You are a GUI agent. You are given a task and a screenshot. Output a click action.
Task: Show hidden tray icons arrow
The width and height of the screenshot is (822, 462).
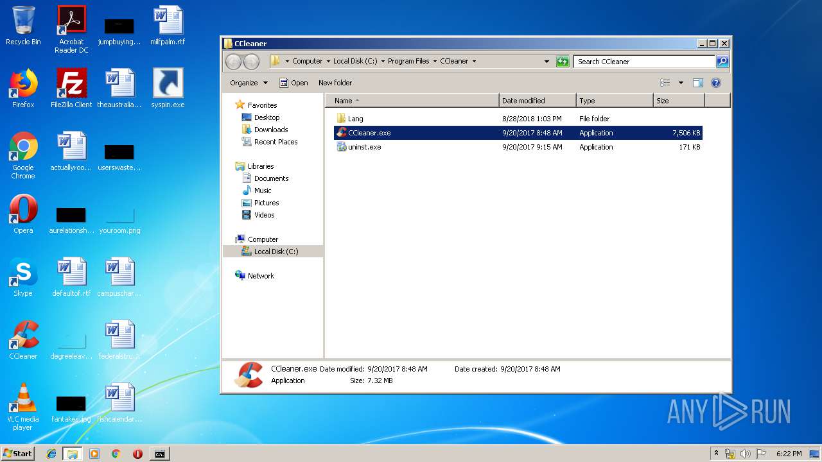(x=716, y=454)
